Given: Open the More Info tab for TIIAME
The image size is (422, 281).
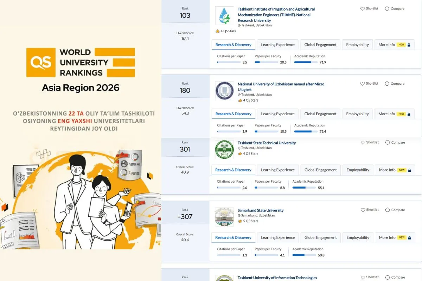Looking at the screenshot, I should pyautogui.click(x=395, y=45).
